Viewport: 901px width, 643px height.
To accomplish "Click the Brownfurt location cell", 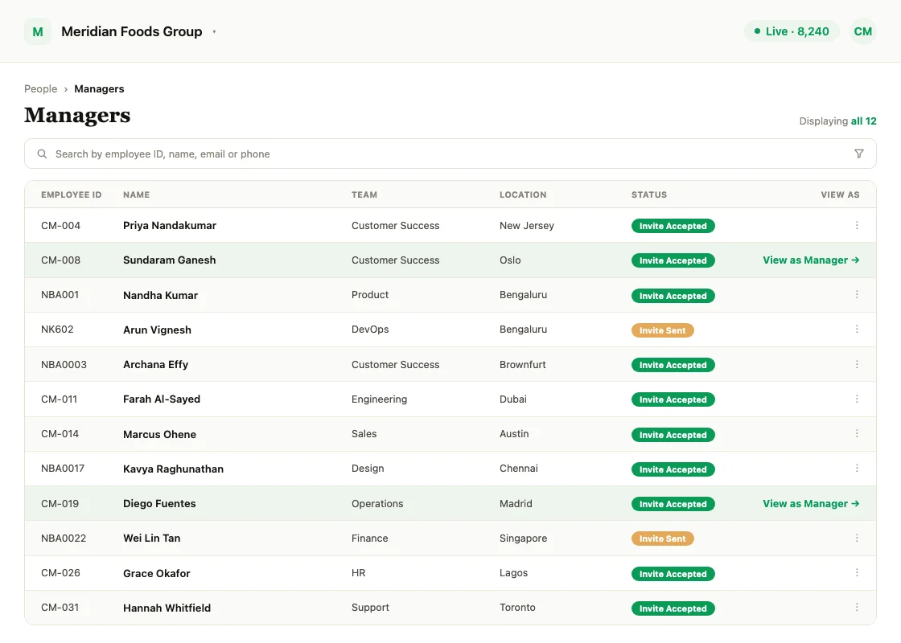I will coord(522,365).
